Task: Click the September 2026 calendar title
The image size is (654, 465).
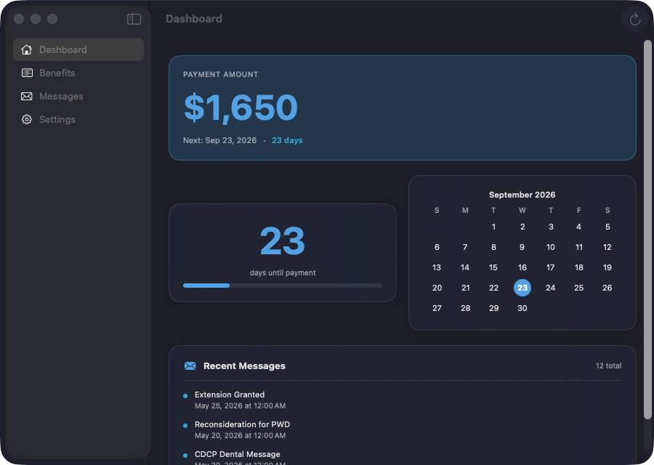Action: 522,195
